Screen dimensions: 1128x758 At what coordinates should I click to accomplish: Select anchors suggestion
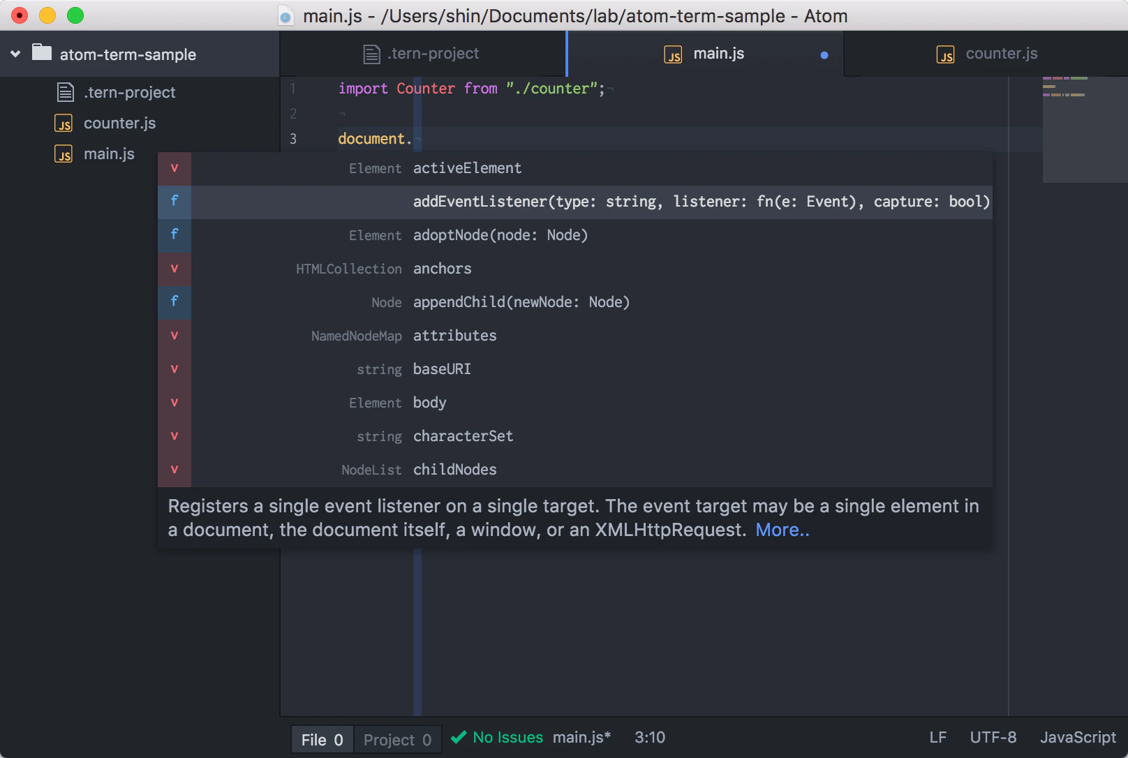(x=575, y=269)
